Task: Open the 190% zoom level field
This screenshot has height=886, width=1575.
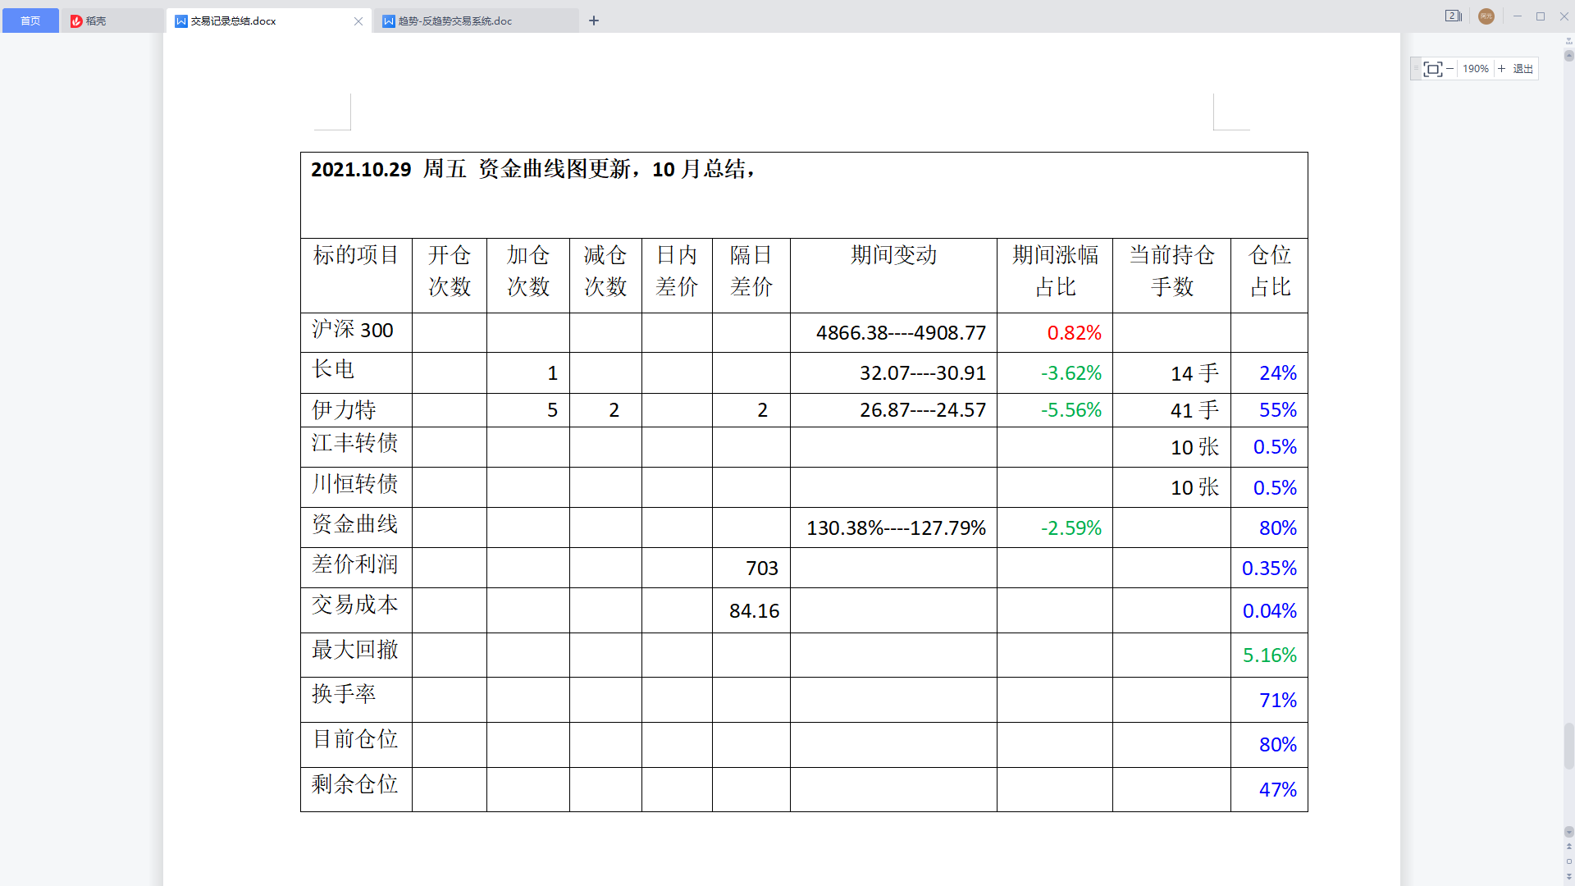Action: click(x=1475, y=69)
